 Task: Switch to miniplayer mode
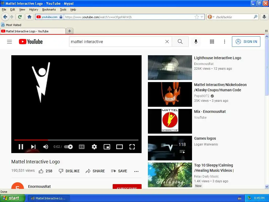pyautogui.click(x=107, y=147)
